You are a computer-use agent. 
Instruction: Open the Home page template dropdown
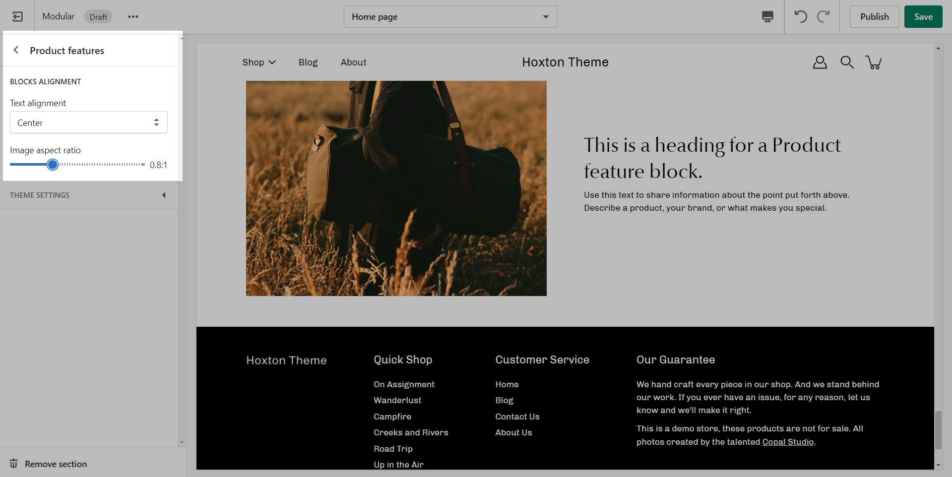tap(450, 17)
